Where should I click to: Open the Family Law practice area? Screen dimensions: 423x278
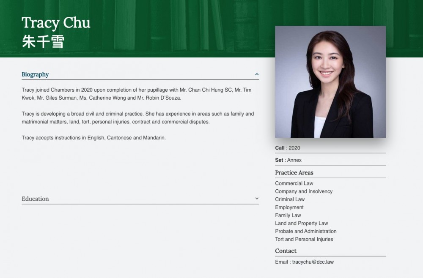(288, 215)
